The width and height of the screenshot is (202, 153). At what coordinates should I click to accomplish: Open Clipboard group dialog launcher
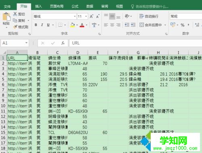(29, 34)
